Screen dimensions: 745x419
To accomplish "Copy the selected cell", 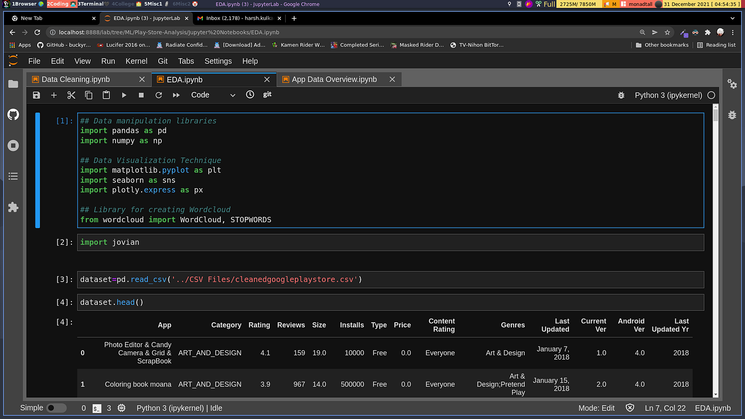I will click(89, 95).
